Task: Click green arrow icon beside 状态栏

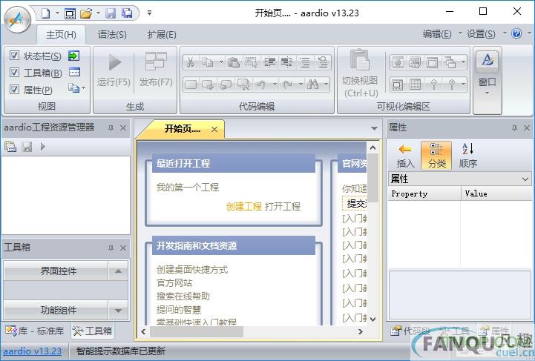Action: [73, 55]
